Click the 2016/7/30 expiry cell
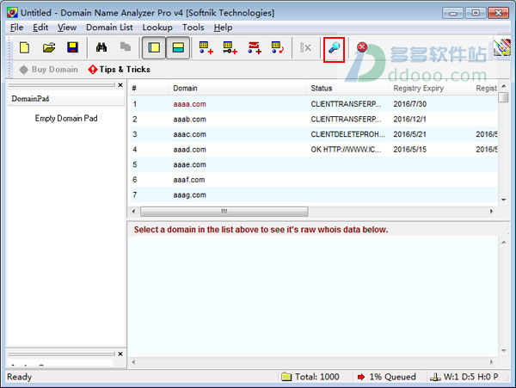Viewport: 516px width, 388px height. (x=409, y=104)
